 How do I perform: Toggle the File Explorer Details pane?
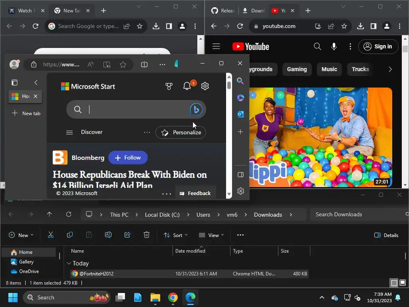(386, 235)
